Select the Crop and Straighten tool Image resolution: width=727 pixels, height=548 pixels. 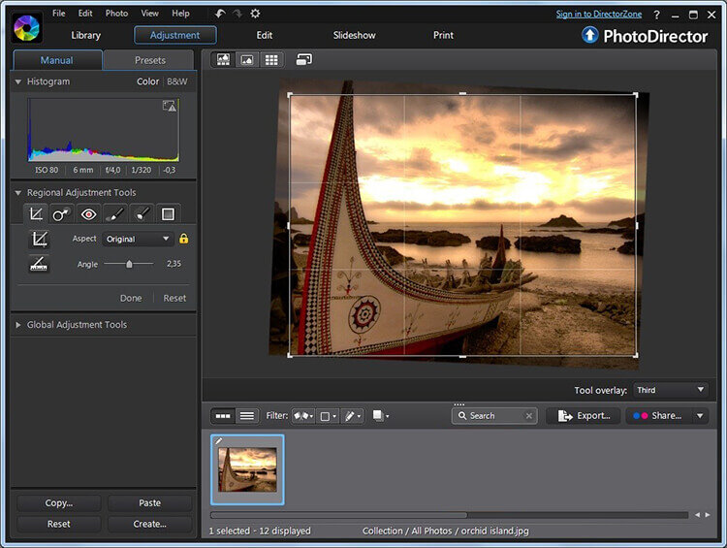[36, 213]
